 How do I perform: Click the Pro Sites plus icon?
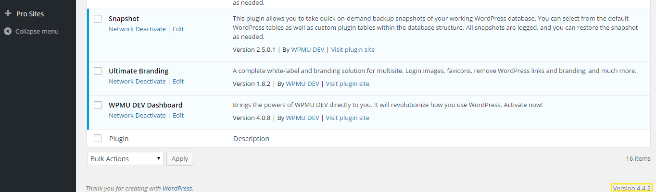[x=8, y=14]
